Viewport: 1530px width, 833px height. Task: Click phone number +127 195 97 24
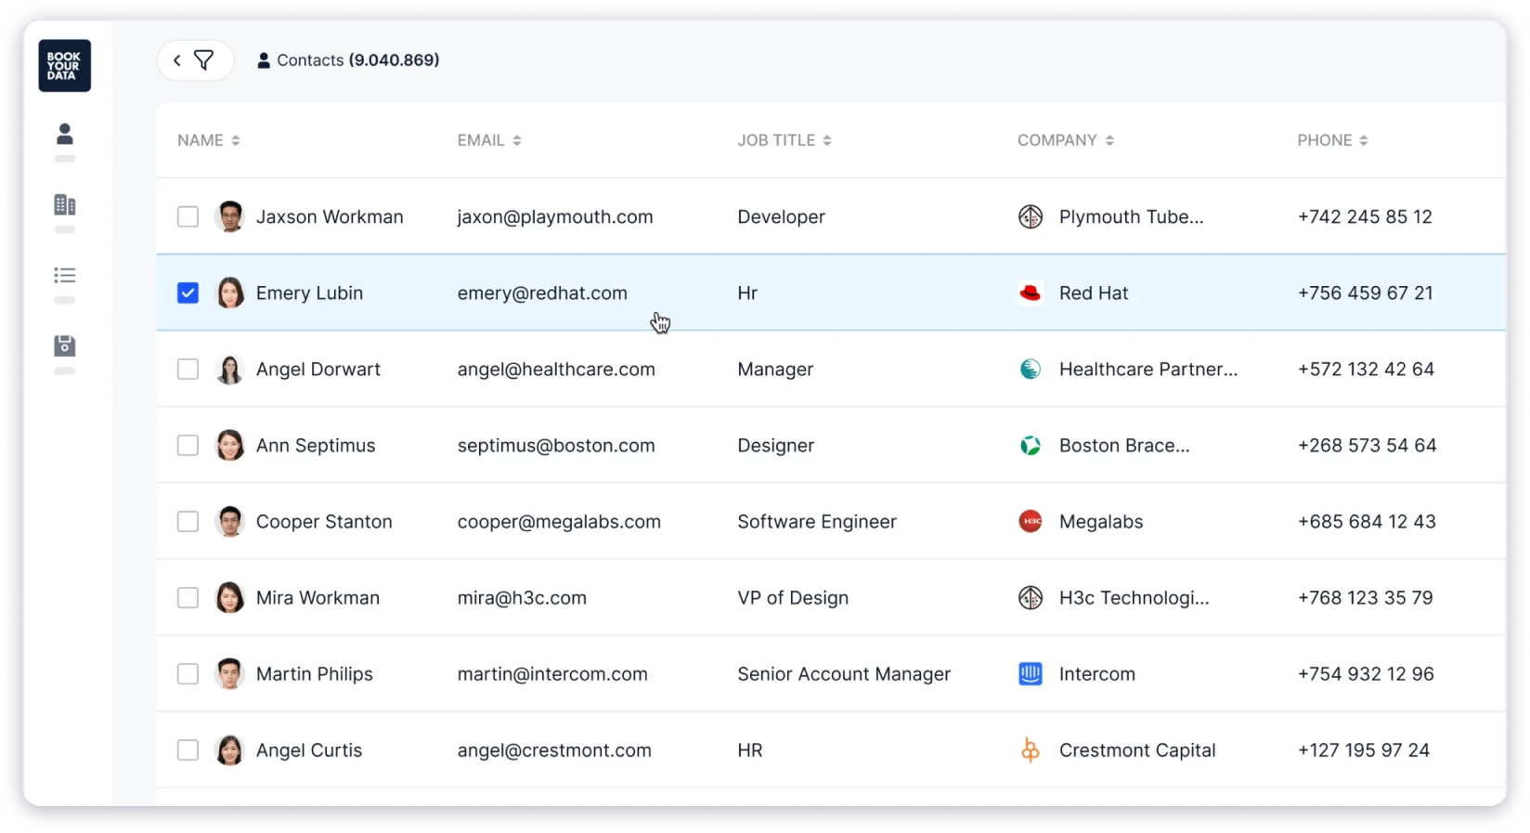click(x=1363, y=749)
